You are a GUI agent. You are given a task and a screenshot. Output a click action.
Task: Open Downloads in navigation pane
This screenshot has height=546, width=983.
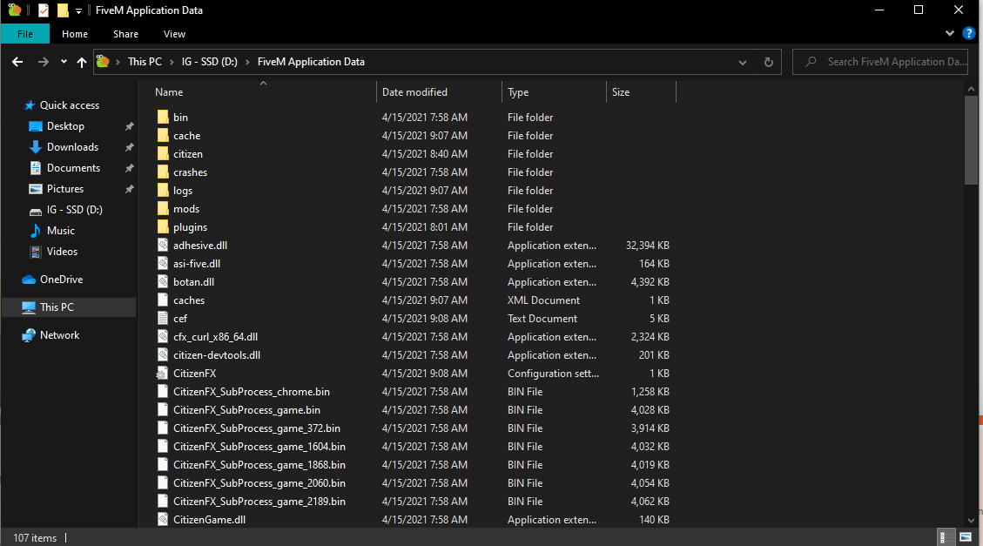[72, 146]
